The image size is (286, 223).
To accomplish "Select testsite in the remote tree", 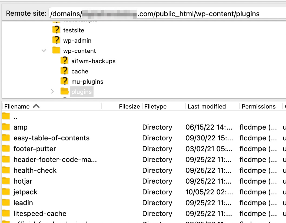I will point(74,30).
